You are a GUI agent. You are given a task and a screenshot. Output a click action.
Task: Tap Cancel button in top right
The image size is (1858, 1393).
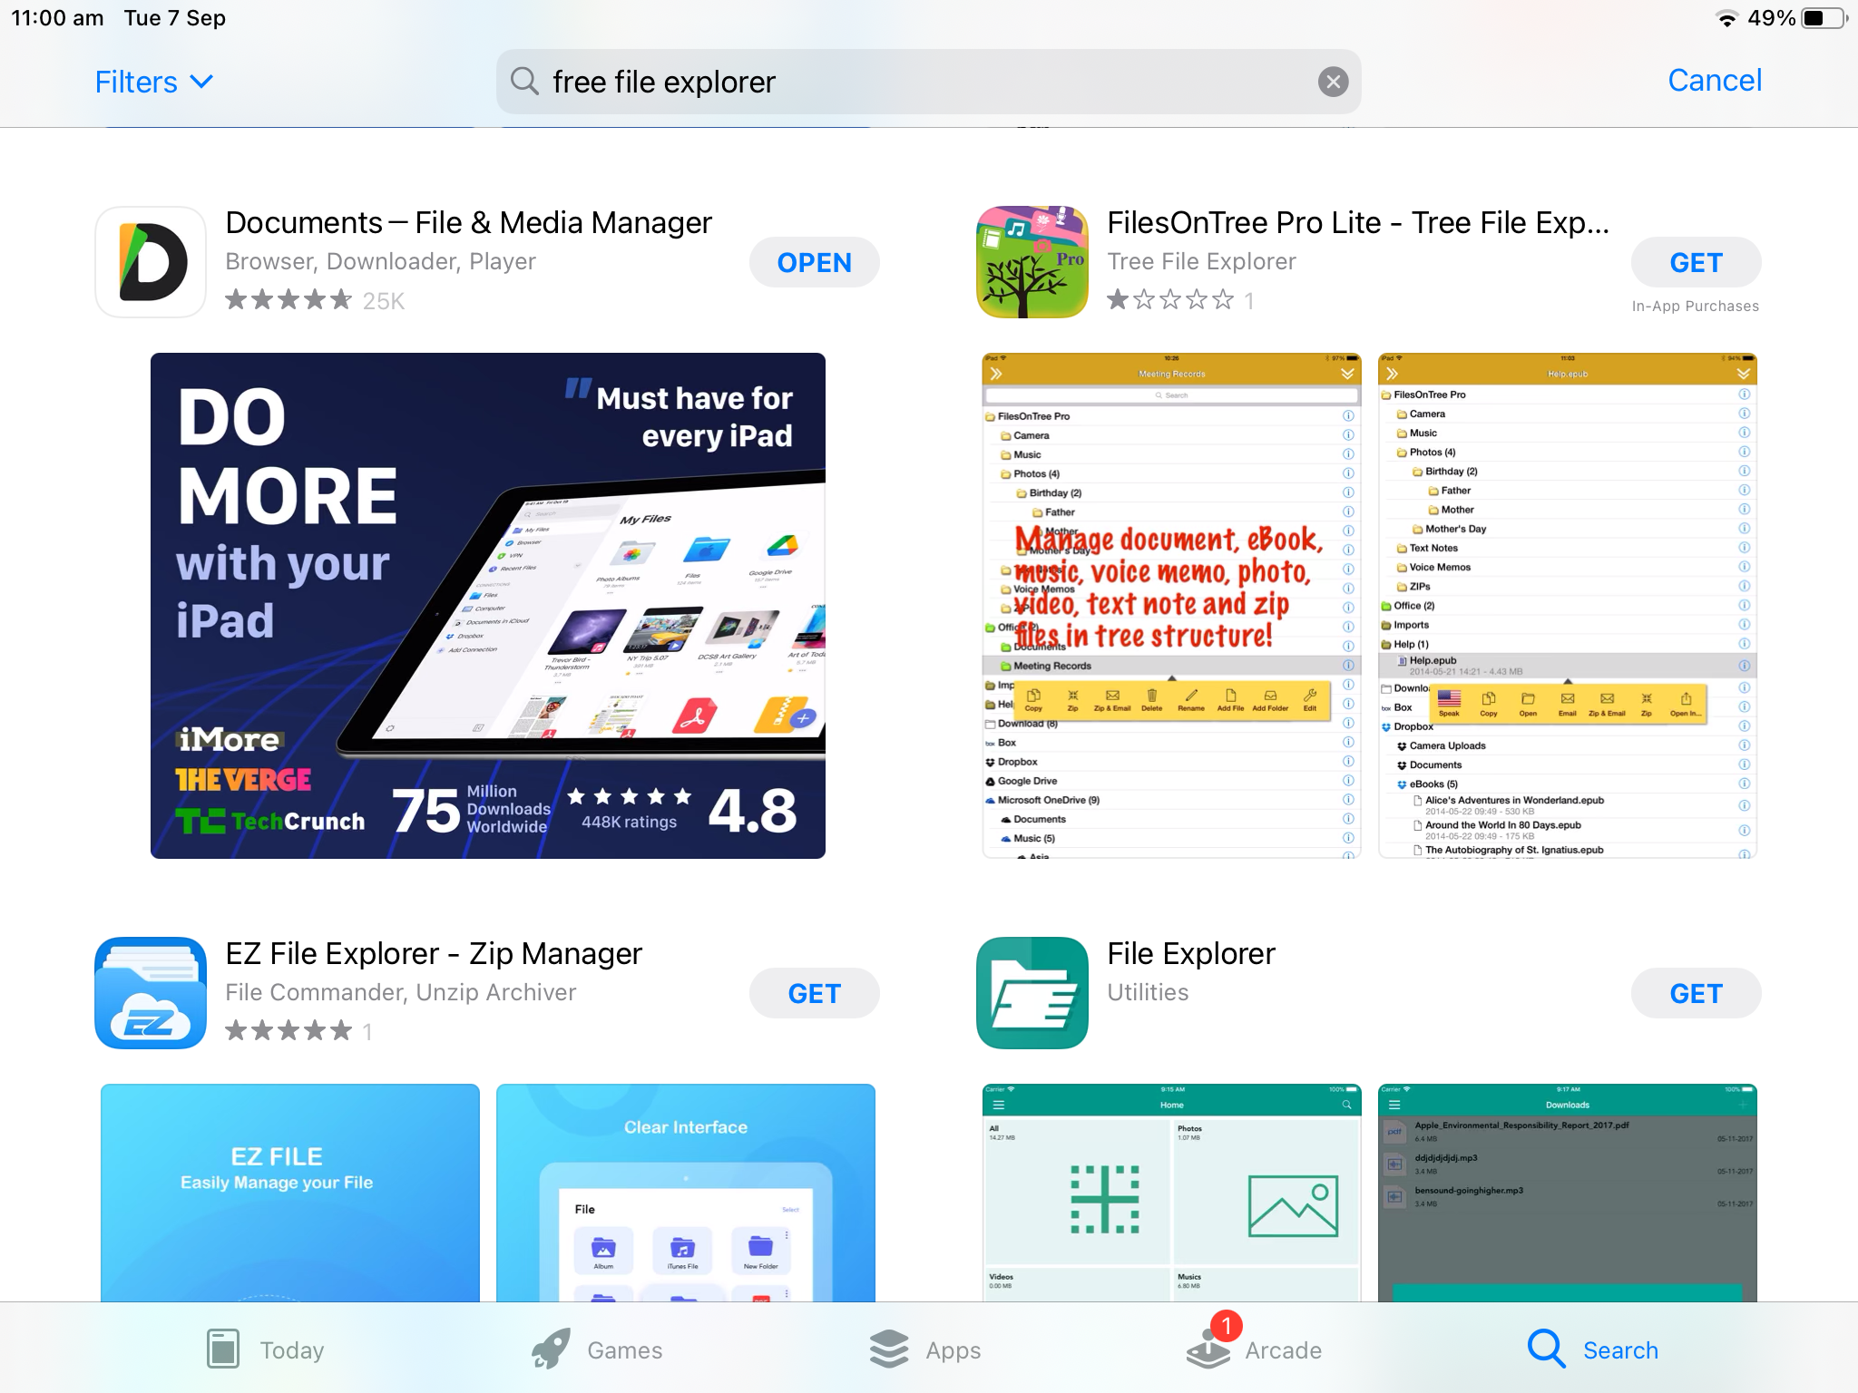tap(1717, 79)
